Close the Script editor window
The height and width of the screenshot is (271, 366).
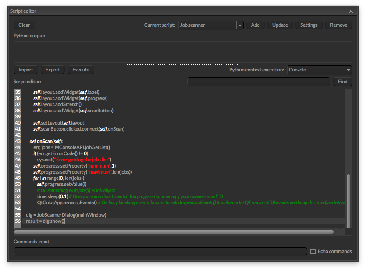pyautogui.click(x=351, y=11)
